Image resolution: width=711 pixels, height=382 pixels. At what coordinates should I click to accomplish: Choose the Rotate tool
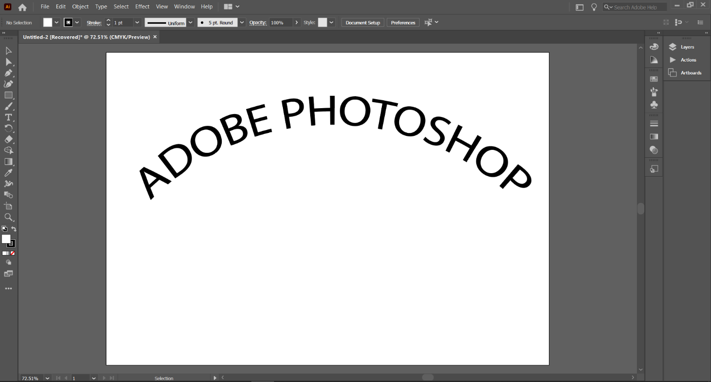(8, 128)
